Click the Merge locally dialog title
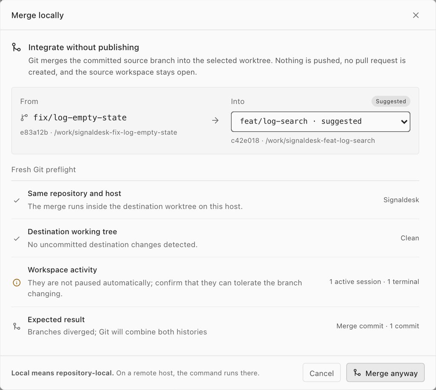Viewport: 436px width, 390px height. 38,15
